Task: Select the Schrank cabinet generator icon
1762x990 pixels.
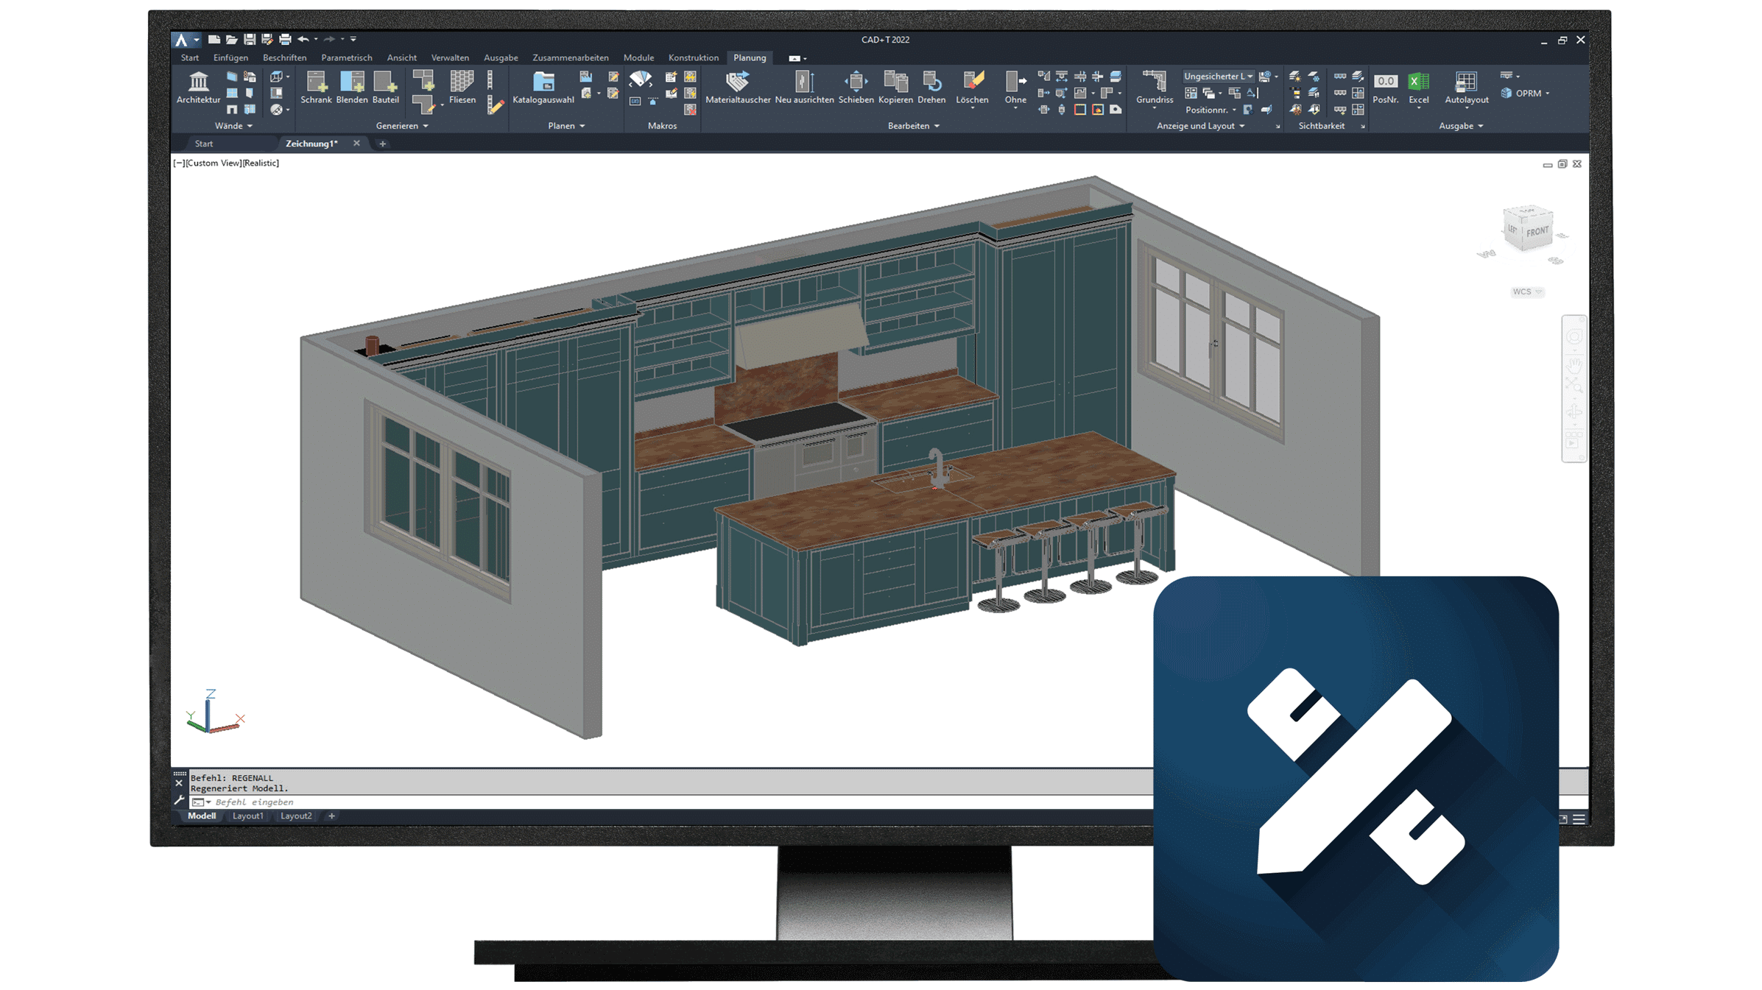Action: point(316,82)
